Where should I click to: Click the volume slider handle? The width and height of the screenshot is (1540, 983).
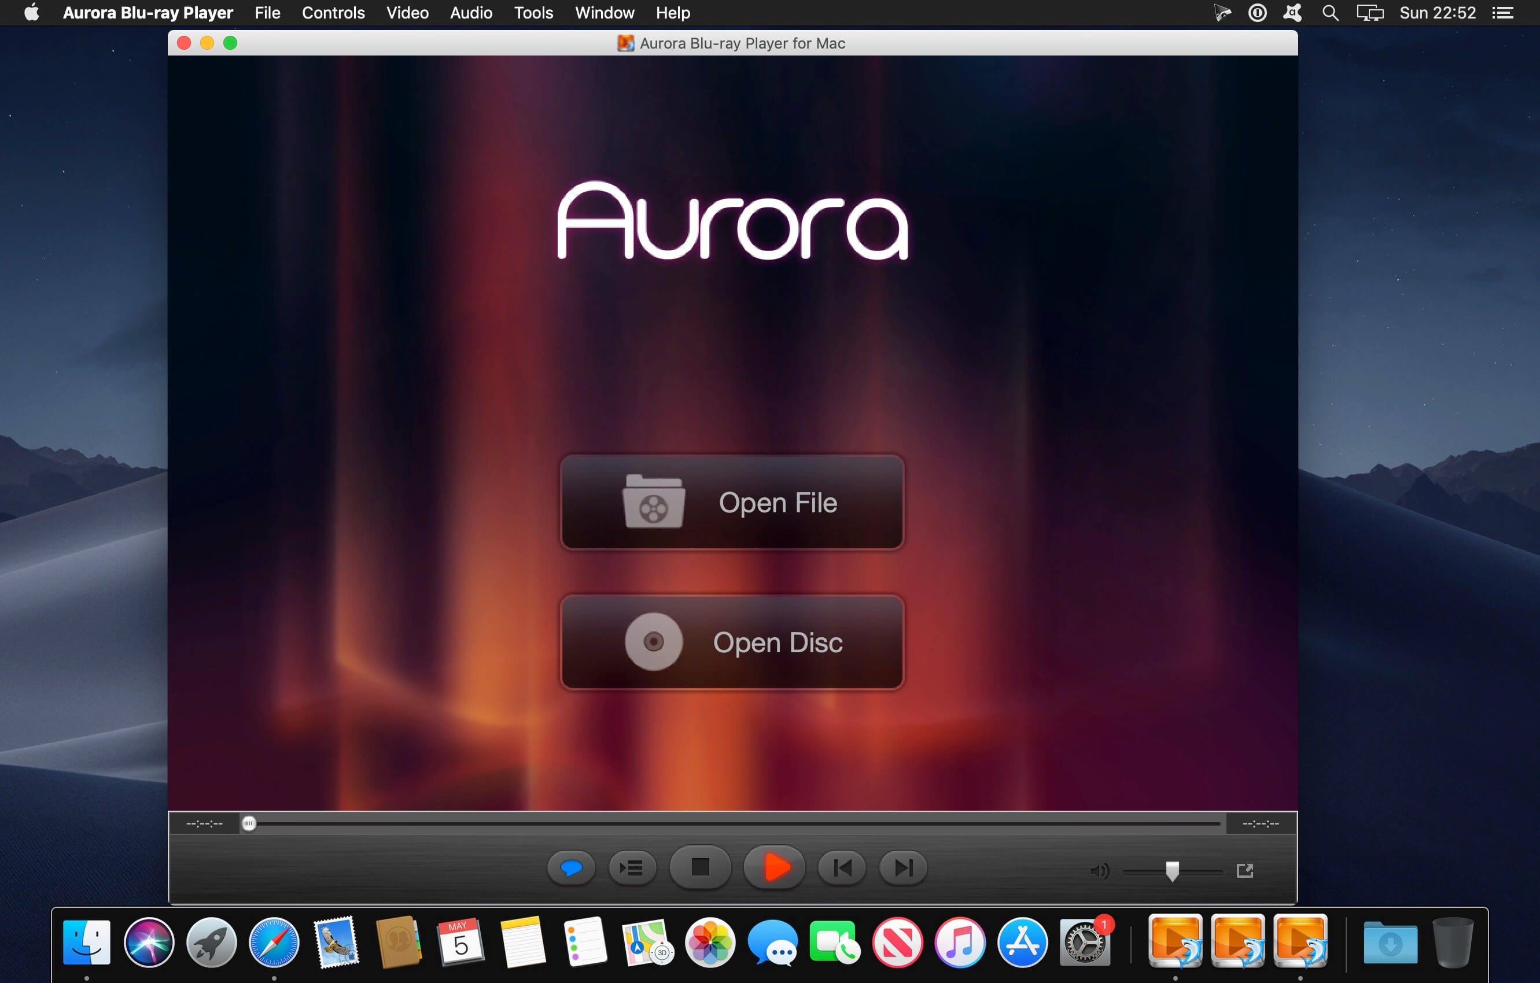click(1171, 871)
